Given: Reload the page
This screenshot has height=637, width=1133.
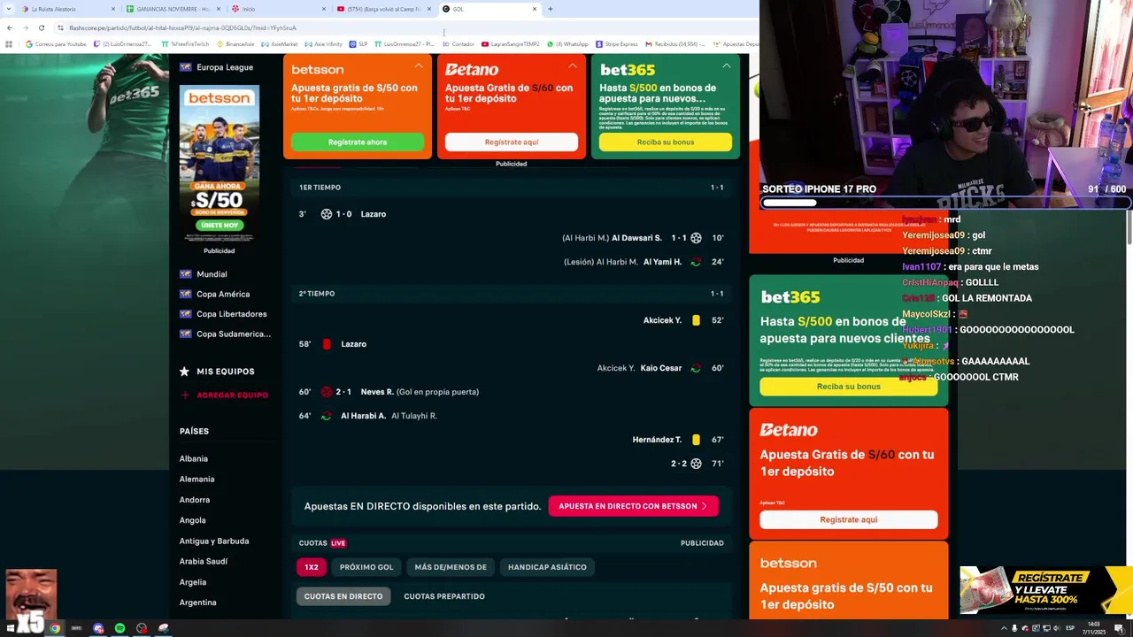Looking at the screenshot, I should [41, 27].
